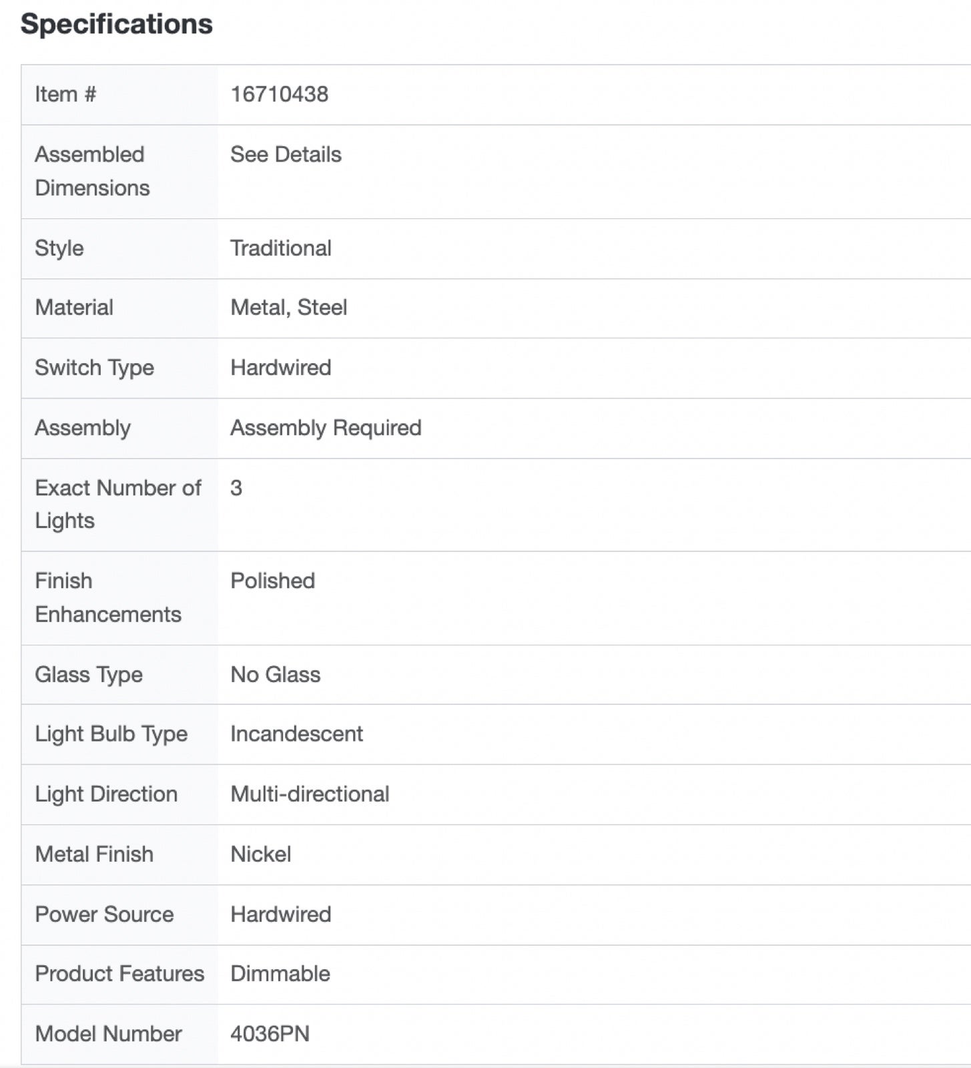This screenshot has width=971, height=1068.
Task: Click the Incandescent bulb type value
Action: point(297,734)
